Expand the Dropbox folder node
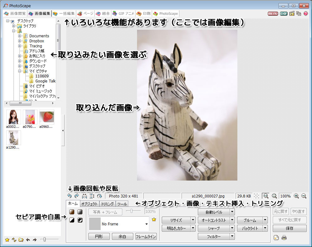Viewport: 312px width, 247px height. (x=19, y=41)
